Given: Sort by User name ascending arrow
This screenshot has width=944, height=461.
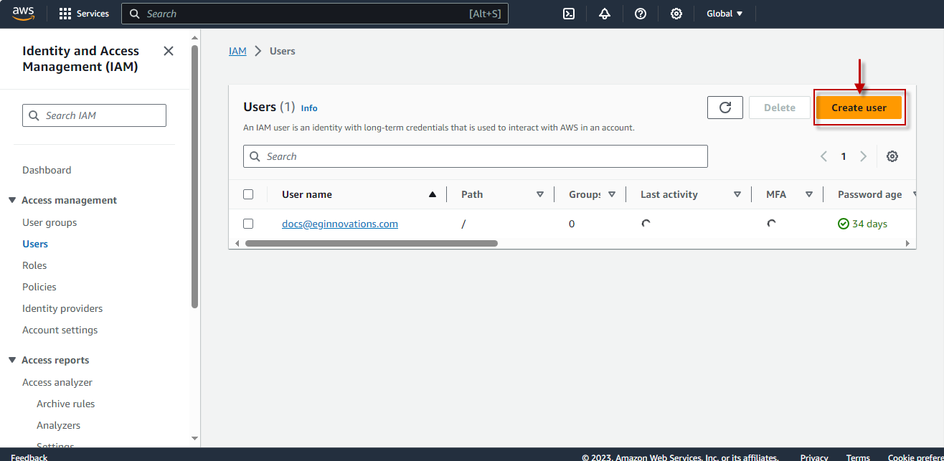Looking at the screenshot, I should (x=433, y=194).
